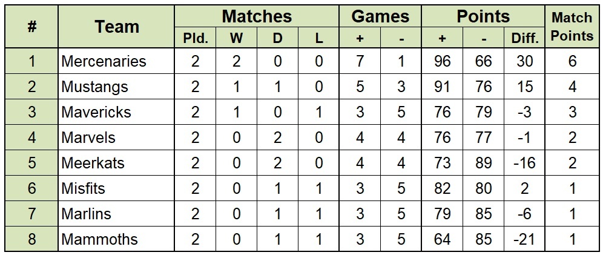This screenshot has height=255, width=603.
Task: Select the Mammoths team cell
Action: [x=116, y=239]
